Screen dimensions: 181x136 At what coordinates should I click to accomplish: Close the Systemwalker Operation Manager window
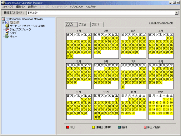click(178, 3)
